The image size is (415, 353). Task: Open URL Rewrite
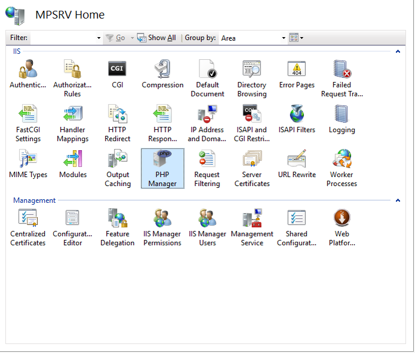[x=297, y=164]
